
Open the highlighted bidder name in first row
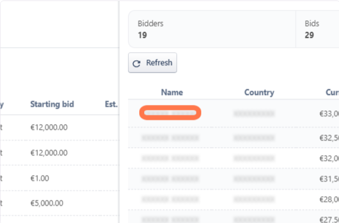[x=170, y=113]
